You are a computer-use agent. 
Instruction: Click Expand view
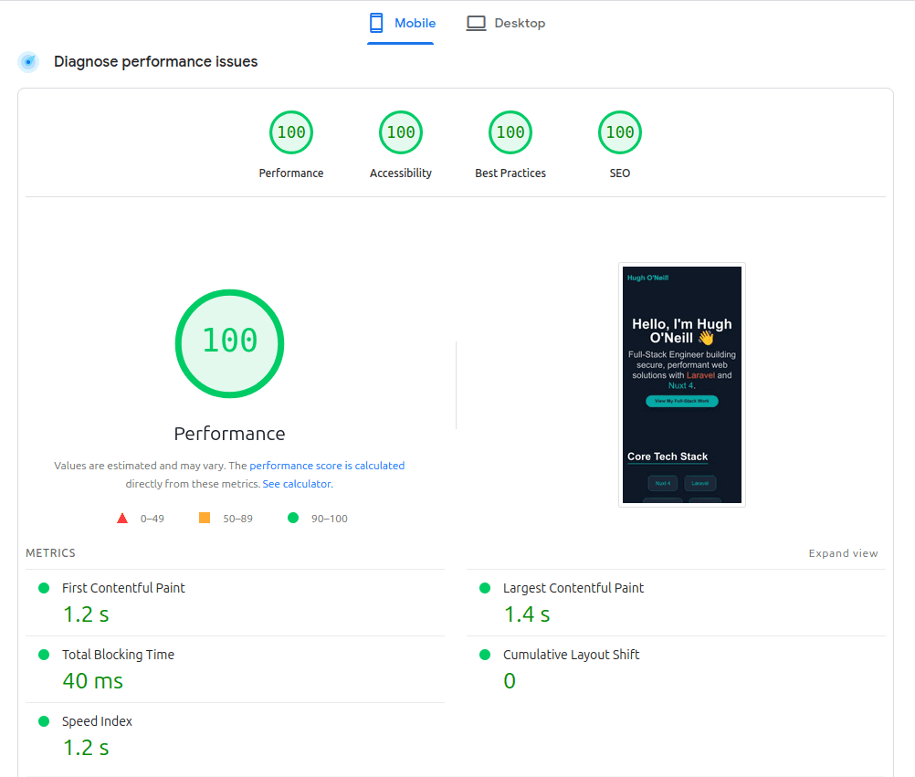click(x=843, y=552)
